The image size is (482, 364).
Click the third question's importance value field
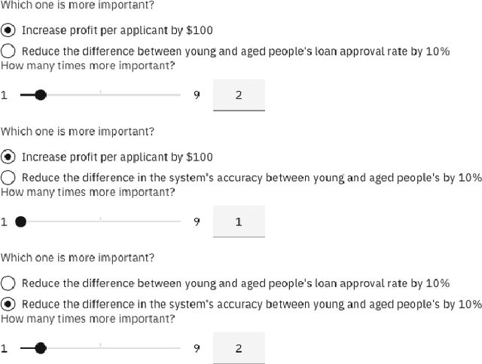[239, 348]
